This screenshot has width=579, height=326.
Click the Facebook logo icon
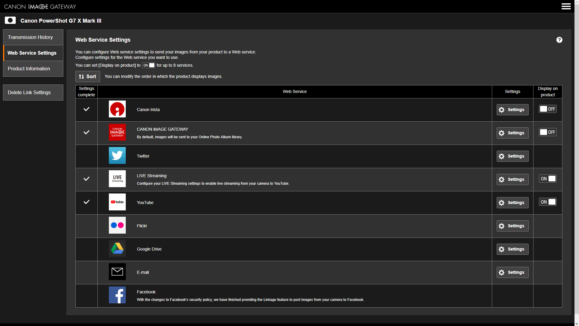point(117,295)
